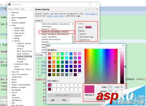Screen dimensions: 146x106
Task: Expand the Ant preferences node
Action: [x=10, y=15]
